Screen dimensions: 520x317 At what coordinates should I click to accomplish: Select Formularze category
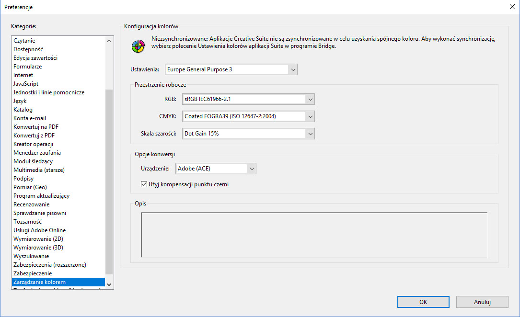click(x=58, y=66)
